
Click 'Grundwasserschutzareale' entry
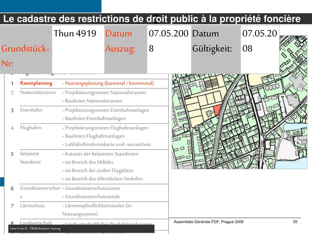click(92, 197)
